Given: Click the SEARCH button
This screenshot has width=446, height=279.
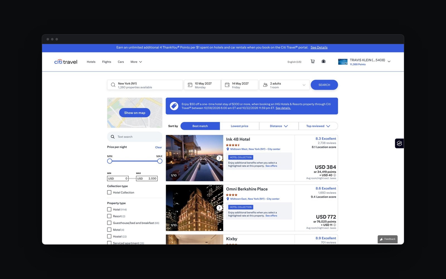Looking at the screenshot, I should click(x=324, y=85).
